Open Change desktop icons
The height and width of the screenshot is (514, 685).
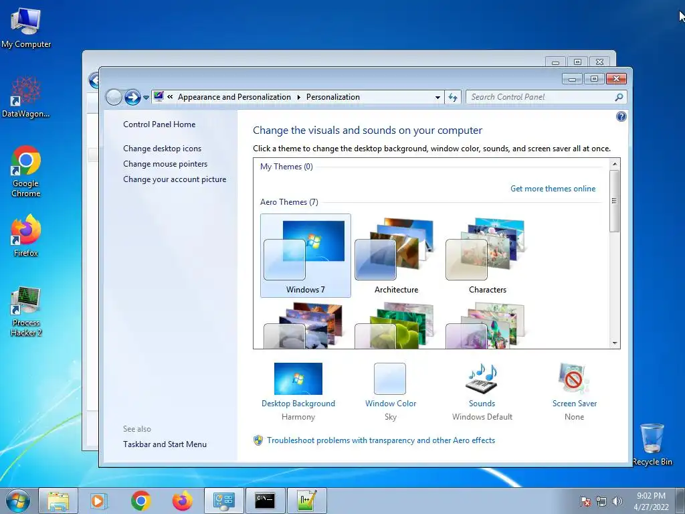point(162,148)
